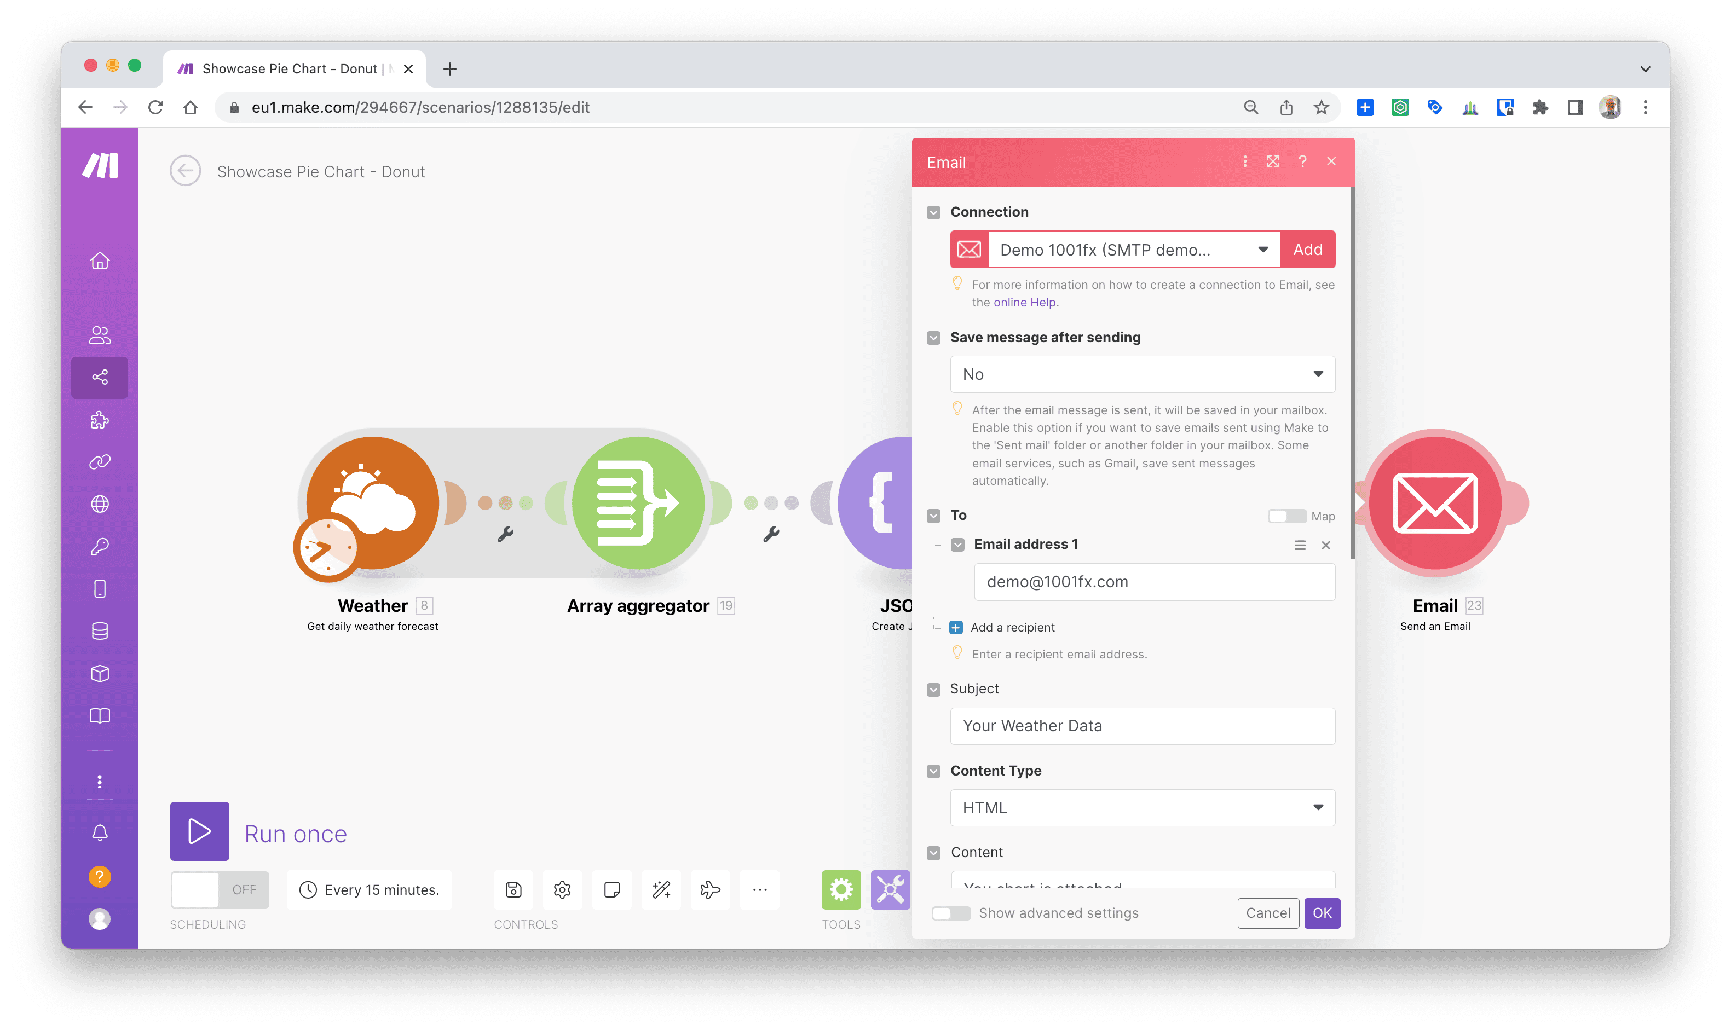Open Webhooks globe icon in sidebar
The image size is (1731, 1030).
click(x=100, y=504)
